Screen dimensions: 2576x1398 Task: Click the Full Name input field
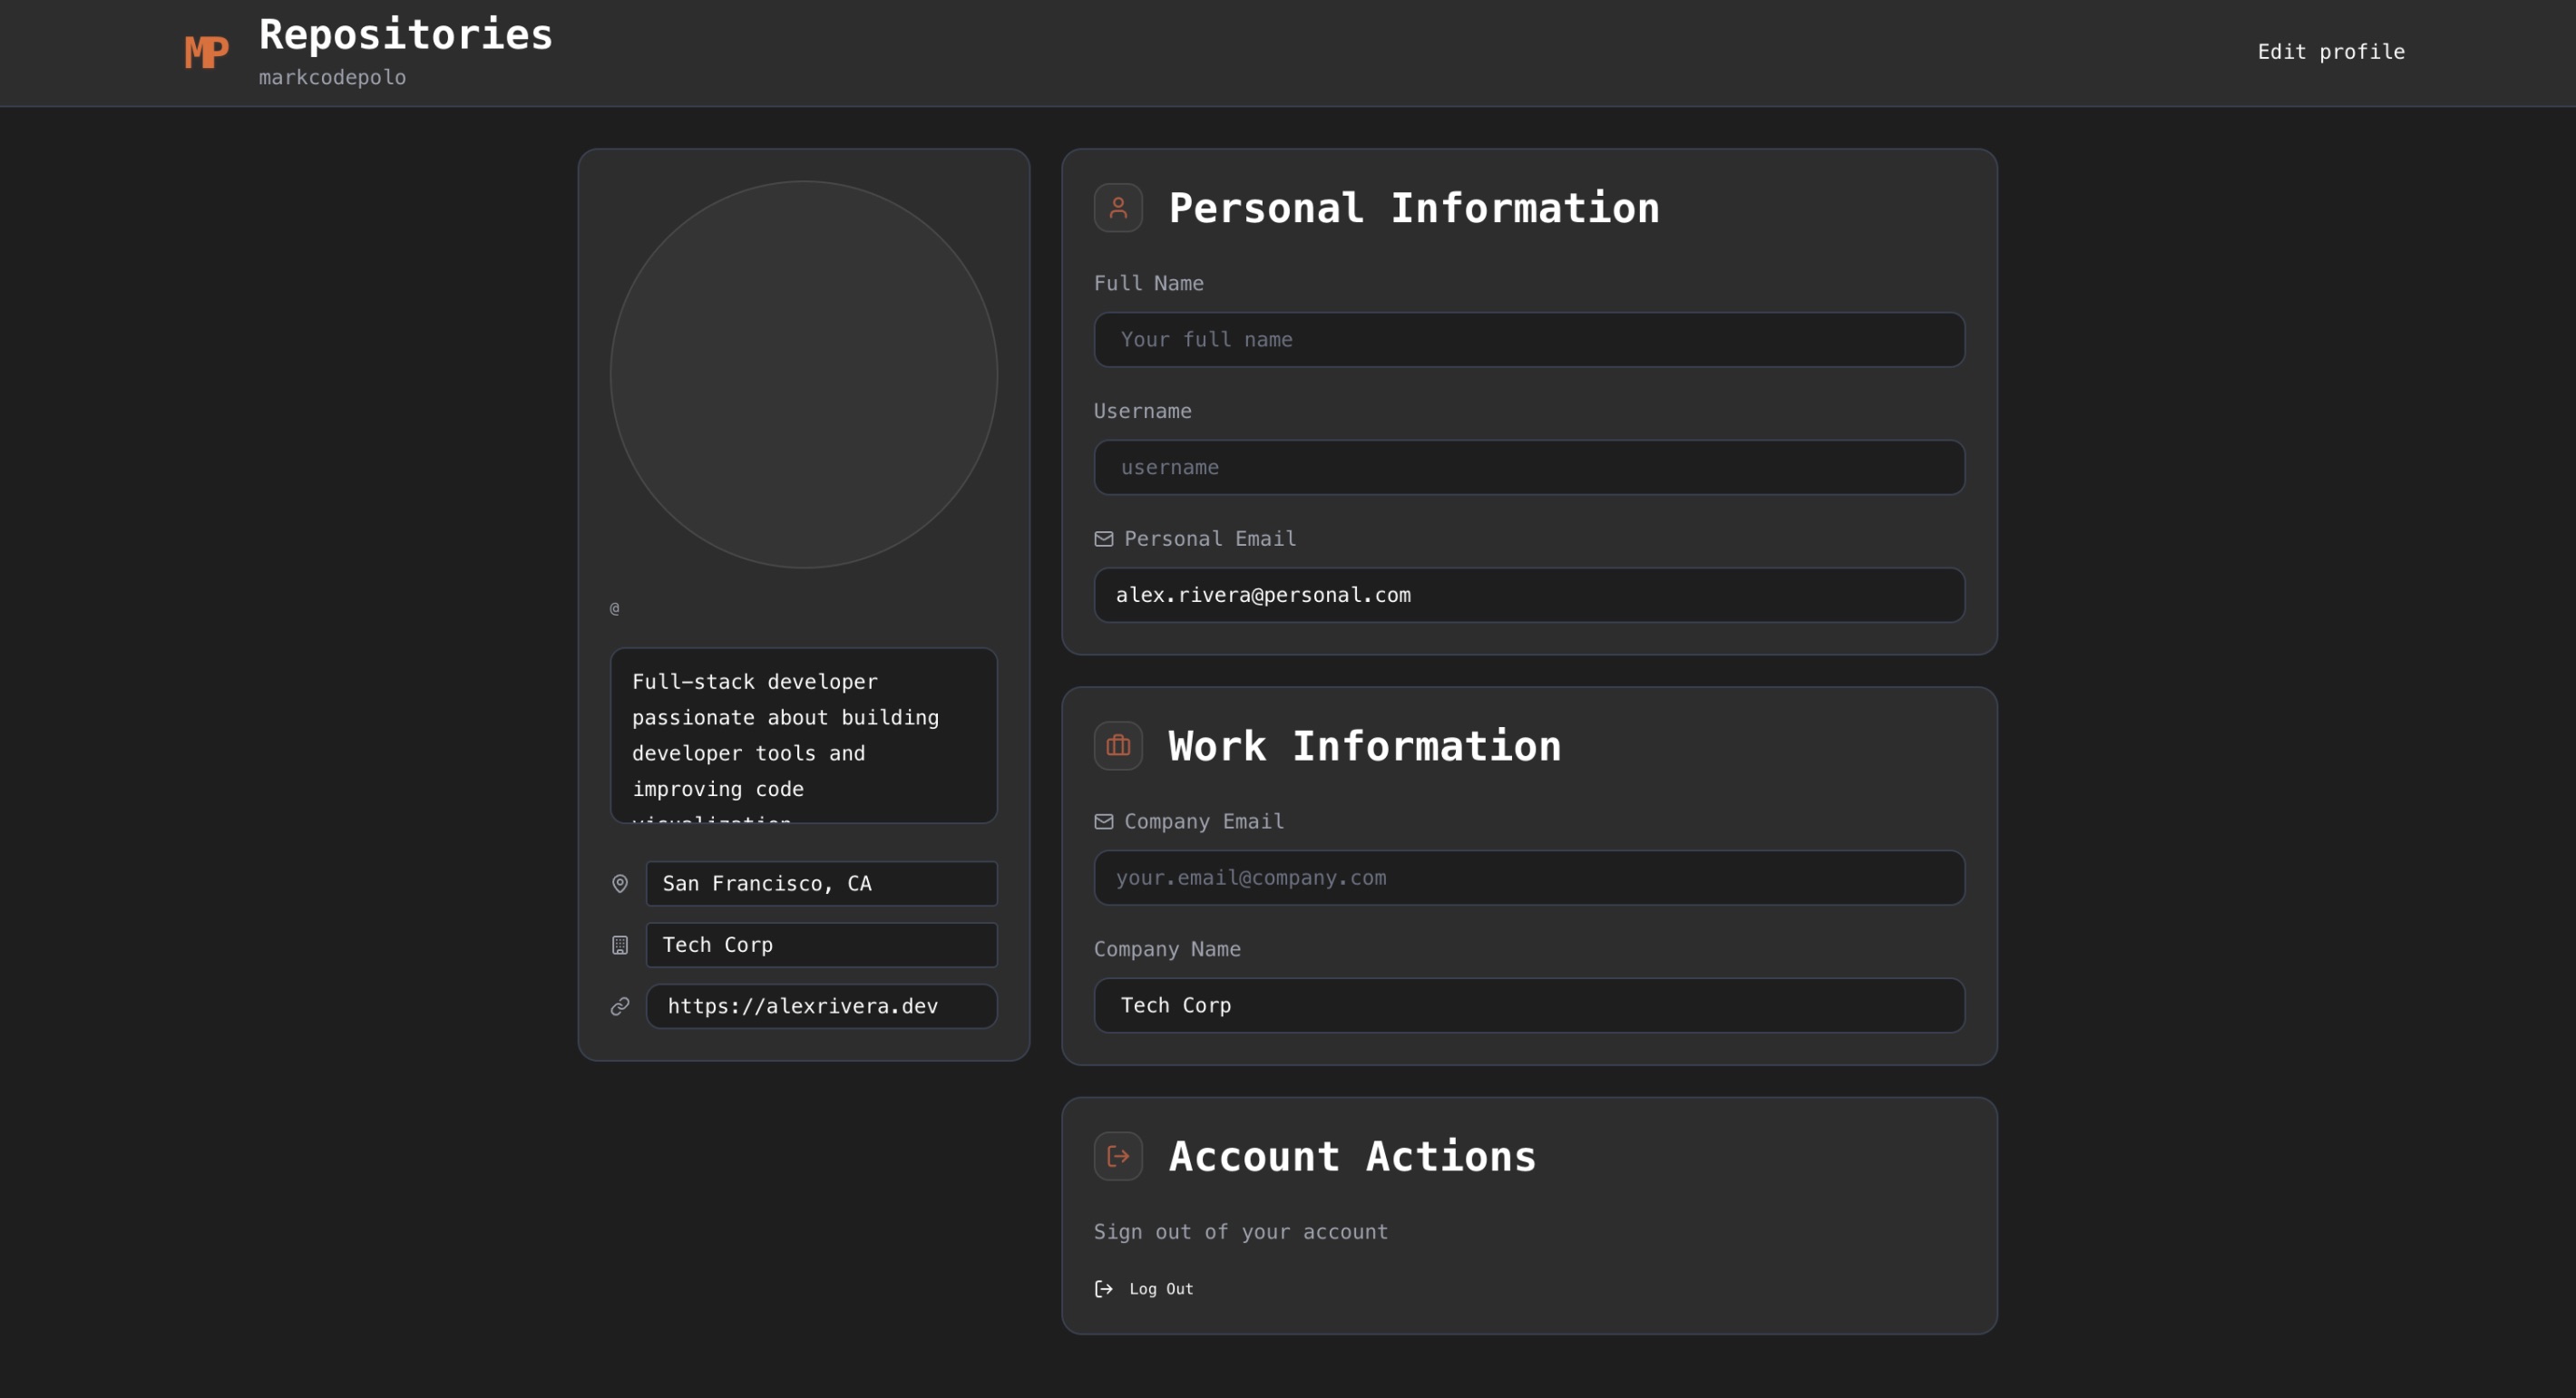click(x=1529, y=340)
